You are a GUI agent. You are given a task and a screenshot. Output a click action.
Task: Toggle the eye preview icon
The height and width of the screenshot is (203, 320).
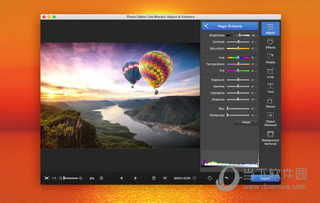(x=165, y=178)
